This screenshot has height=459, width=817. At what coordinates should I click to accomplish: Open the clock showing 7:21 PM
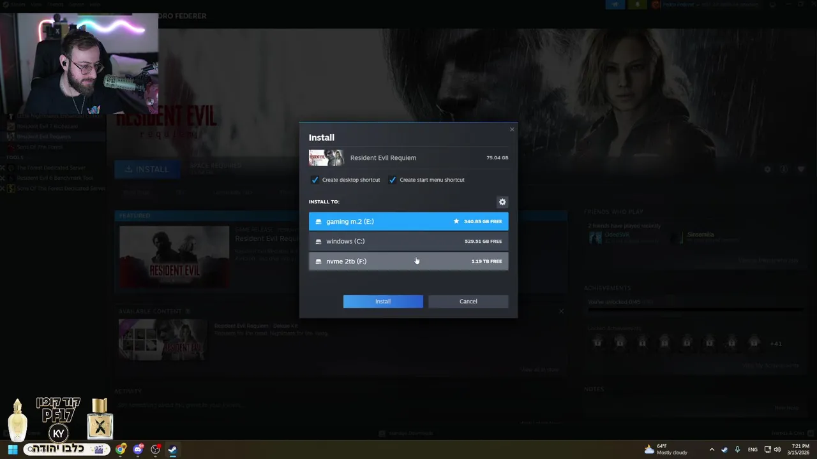pyautogui.click(x=800, y=449)
